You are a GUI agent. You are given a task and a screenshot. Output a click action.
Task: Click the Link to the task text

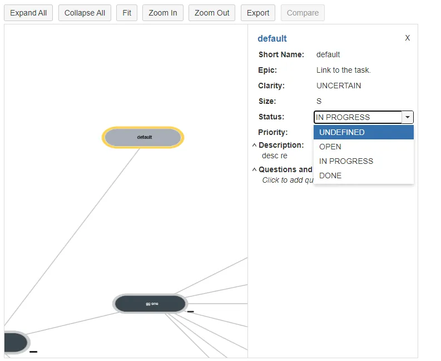pyautogui.click(x=344, y=70)
